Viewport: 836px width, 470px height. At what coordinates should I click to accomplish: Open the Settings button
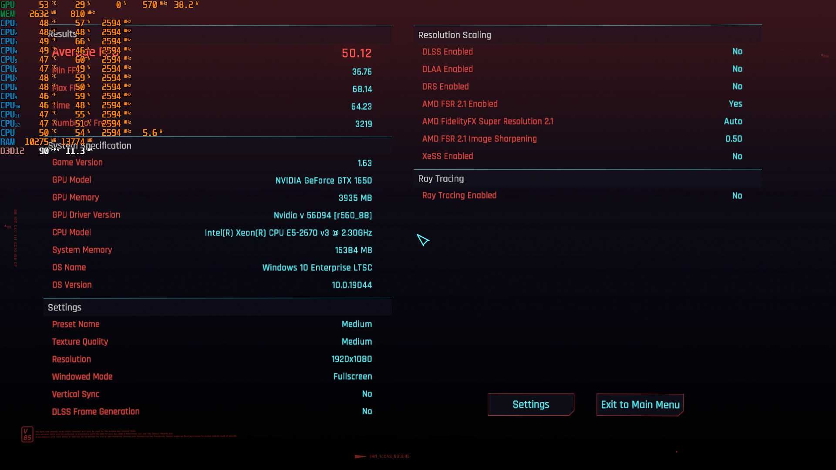tap(531, 405)
